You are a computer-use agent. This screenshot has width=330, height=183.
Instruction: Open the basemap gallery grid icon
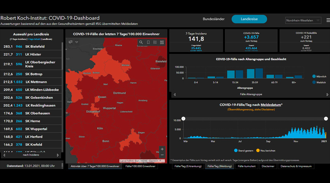click(162, 42)
